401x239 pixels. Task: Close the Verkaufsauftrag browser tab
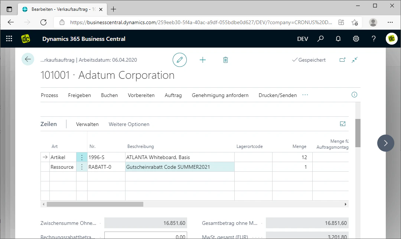tap(101, 9)
